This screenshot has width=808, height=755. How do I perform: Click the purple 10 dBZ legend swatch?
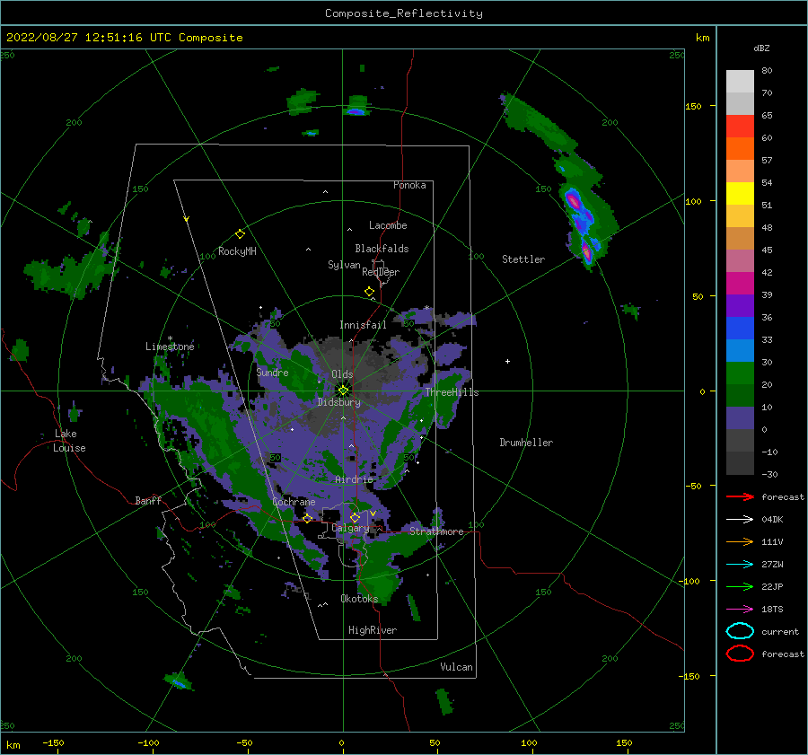740,417
